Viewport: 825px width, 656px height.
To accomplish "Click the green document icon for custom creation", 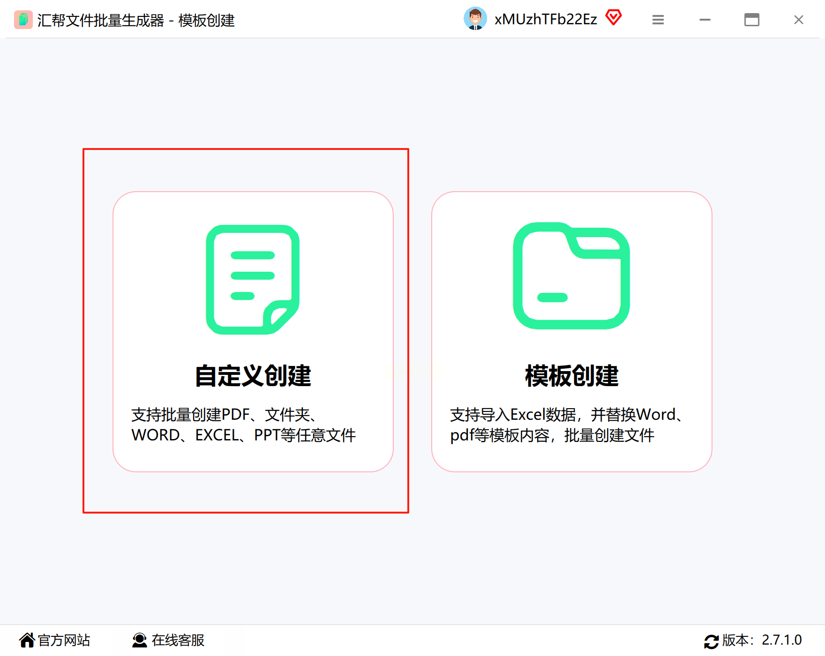I will click(253, 280).
